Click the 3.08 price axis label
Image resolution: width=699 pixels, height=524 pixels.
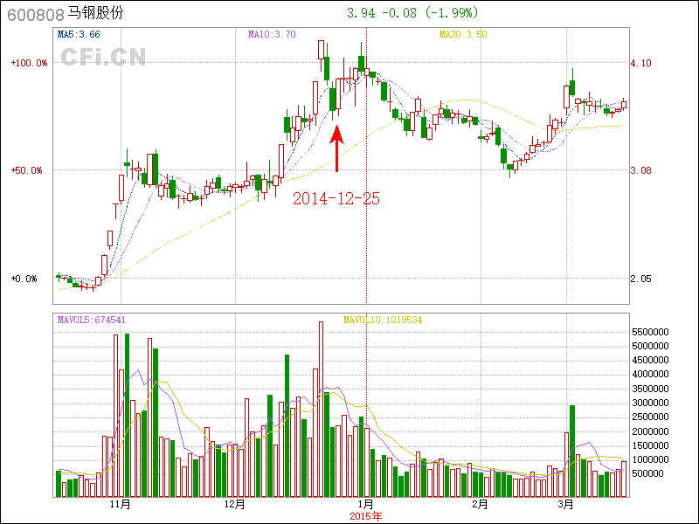pos(641,170)
